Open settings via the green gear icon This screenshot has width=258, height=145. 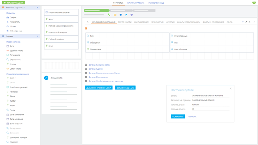click(x=254, y=3)
